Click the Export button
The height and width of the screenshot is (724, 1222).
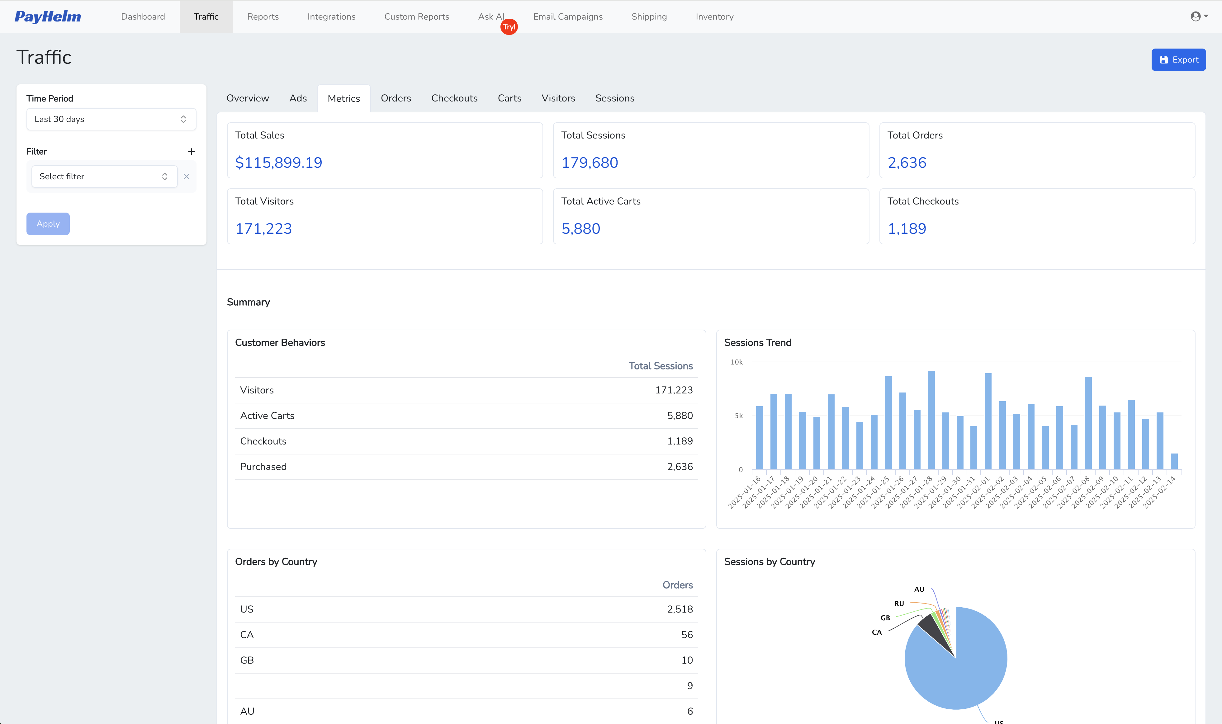(1179, 59)
